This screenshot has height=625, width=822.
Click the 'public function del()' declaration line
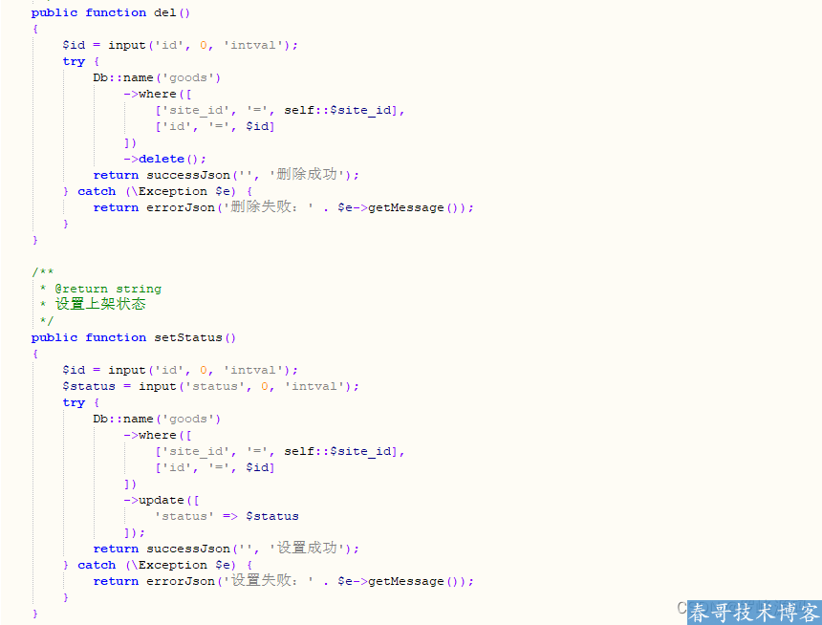(x=110, y=12)
